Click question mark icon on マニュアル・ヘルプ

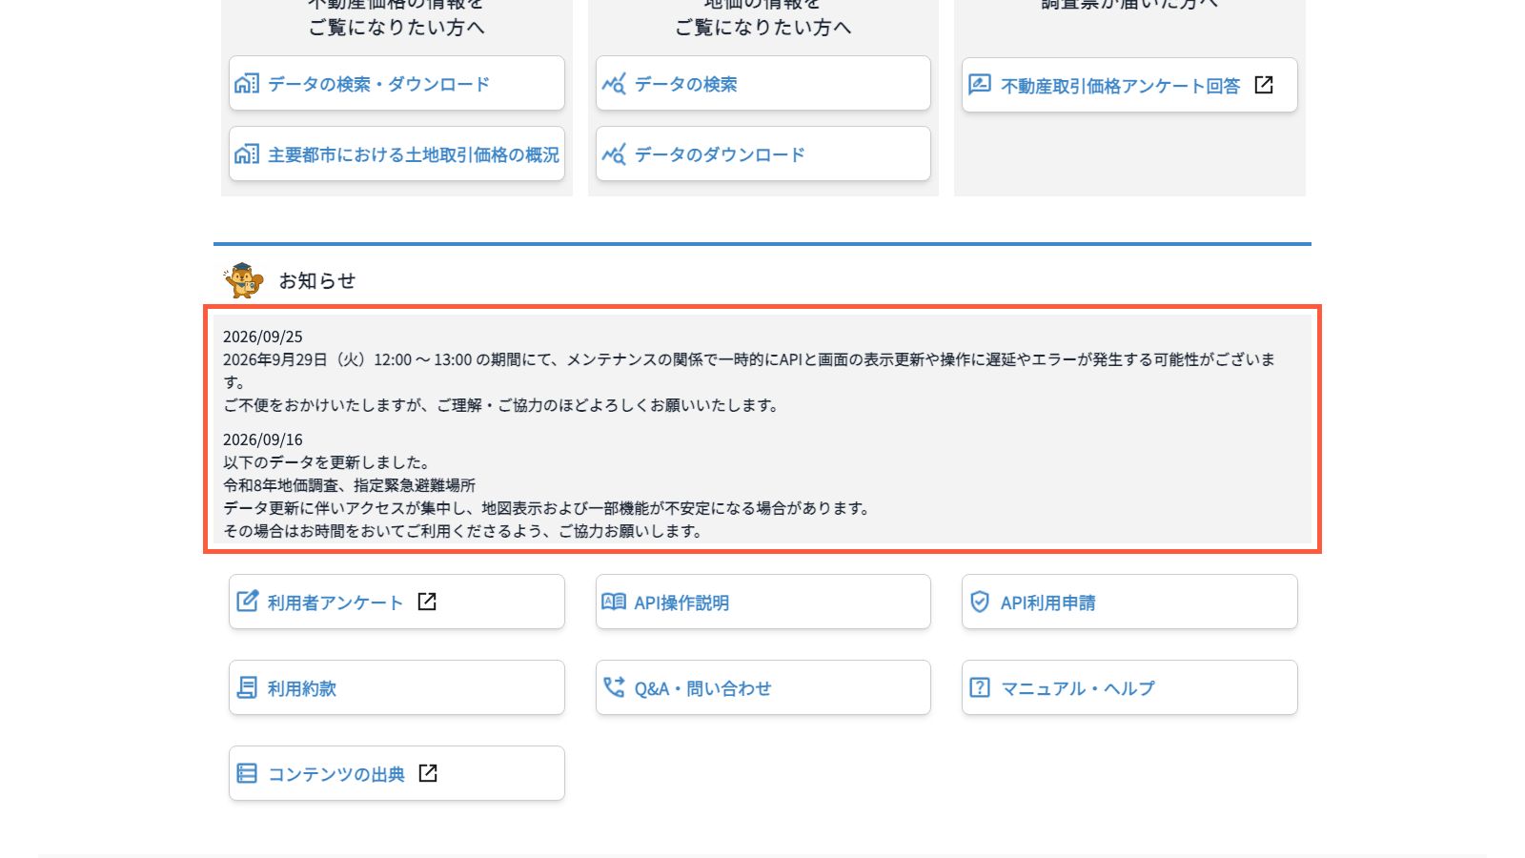pos(980,687)
